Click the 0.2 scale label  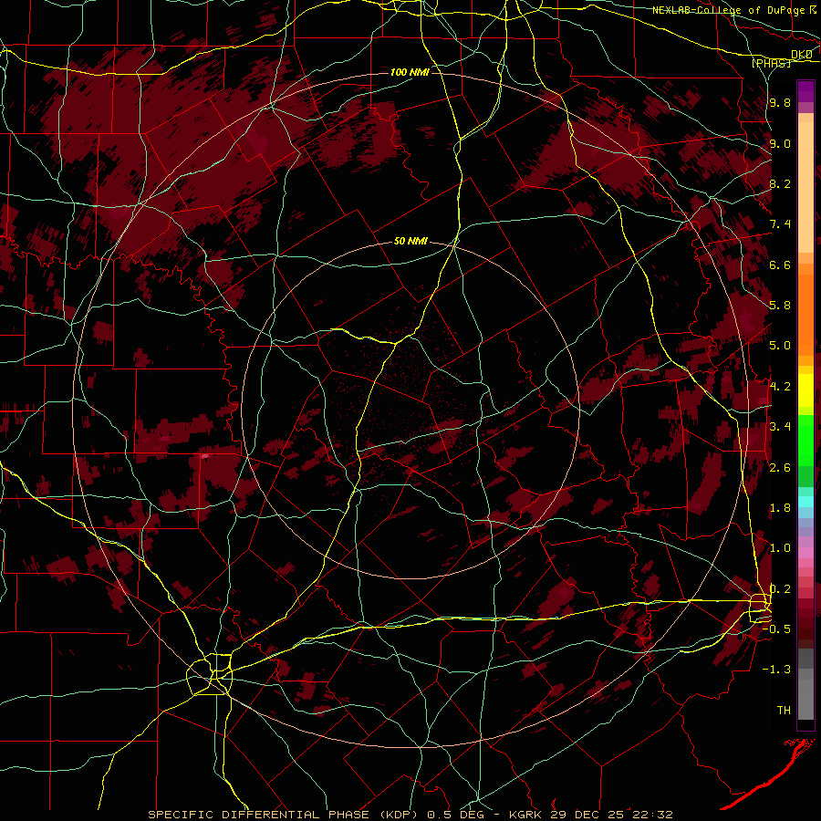tap(780, 589)
